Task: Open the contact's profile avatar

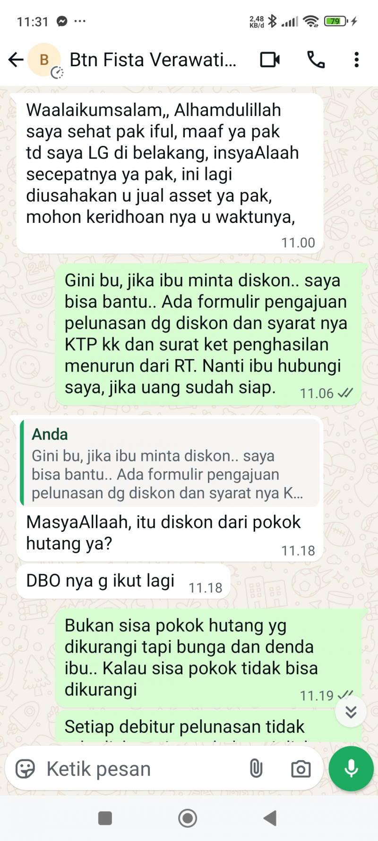Action: 44,60
